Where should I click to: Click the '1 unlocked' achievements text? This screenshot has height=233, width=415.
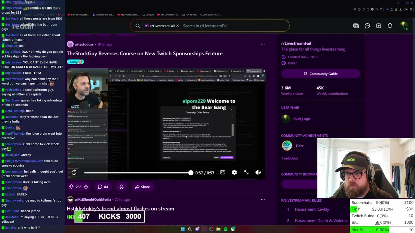click(x=289, y=158)
